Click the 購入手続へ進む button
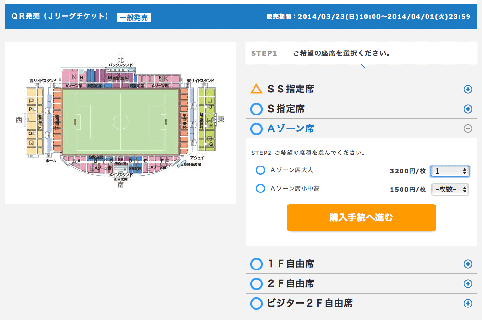Screen dimensions: 482x320 click(x=361, y=218)
